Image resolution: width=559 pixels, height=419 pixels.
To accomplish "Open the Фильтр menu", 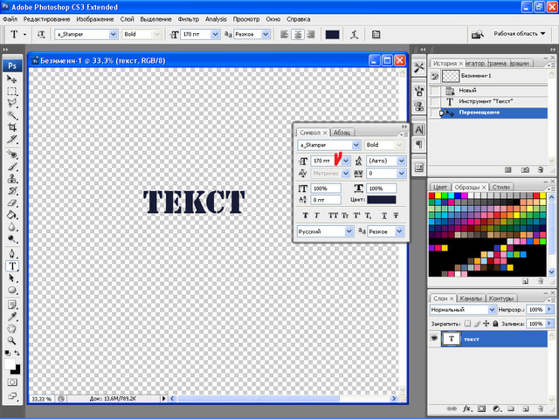I will point(188,19).
